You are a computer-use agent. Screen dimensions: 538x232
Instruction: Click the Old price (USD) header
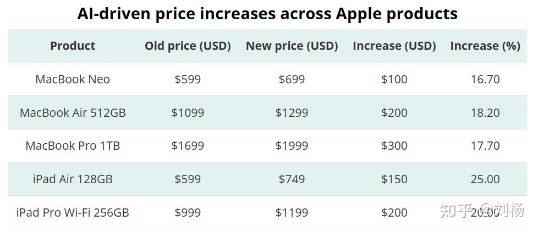188,46
